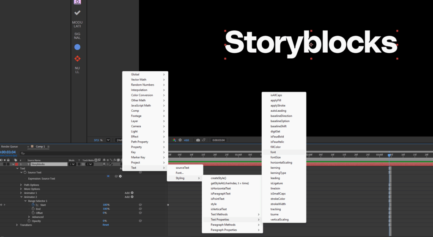Click the timeline layer search field
Image resolution: width=433 pixels, height=237 pixels.
[72, 154]
